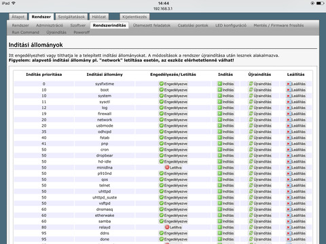The width and height of the screenshot is (326, 244).
Task: Toggle telnet Engedélyezve state
Action: tap(173, 186)
